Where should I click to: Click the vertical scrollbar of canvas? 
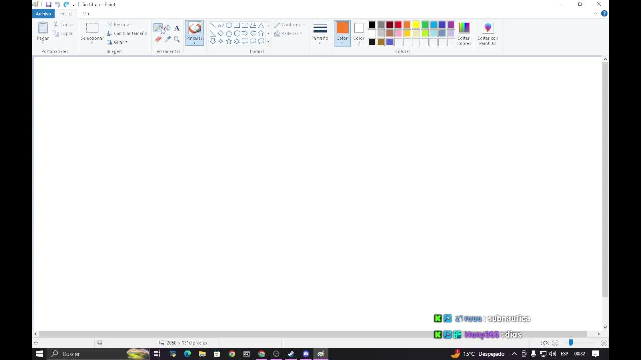point(605,180)
